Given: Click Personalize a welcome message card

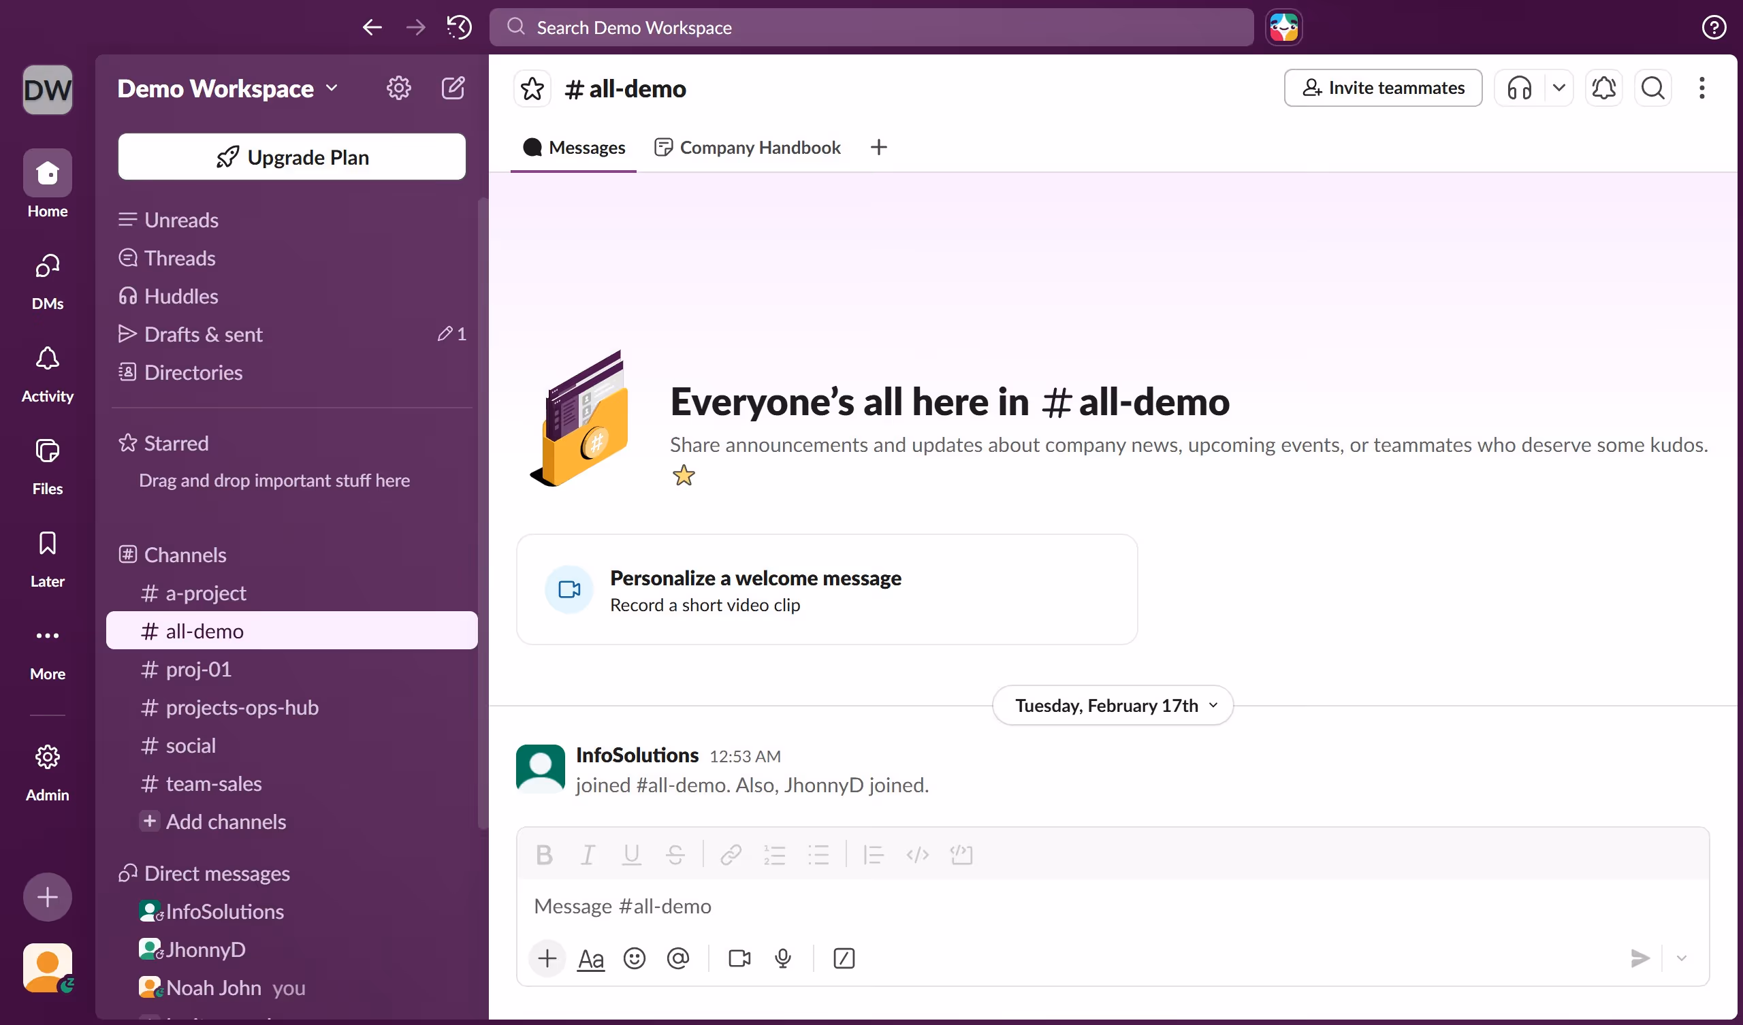Looking at the screenshot, I should pos(827,589).
